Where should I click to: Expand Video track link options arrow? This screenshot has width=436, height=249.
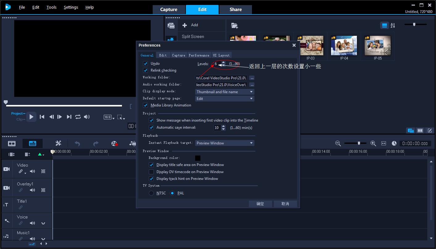point(25,174)
